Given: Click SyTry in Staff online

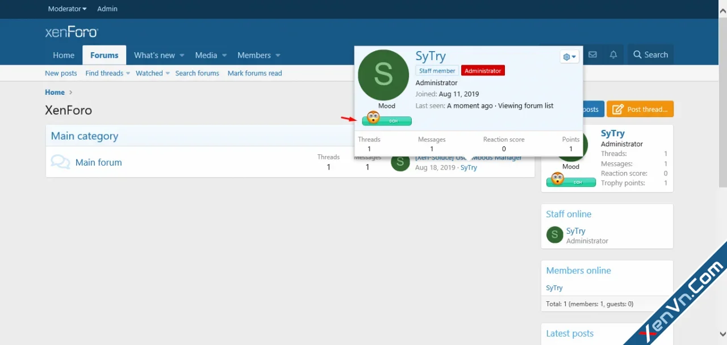Looking at the screenshot, I should (x=575, y=231).
